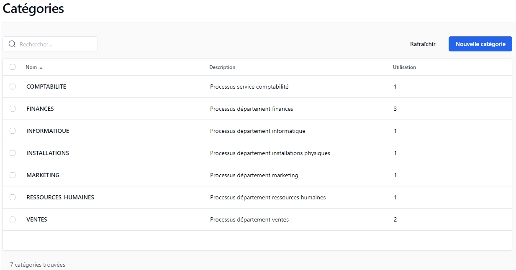
Task: Open the FINANCES category
Action: [x=40, y=109]
